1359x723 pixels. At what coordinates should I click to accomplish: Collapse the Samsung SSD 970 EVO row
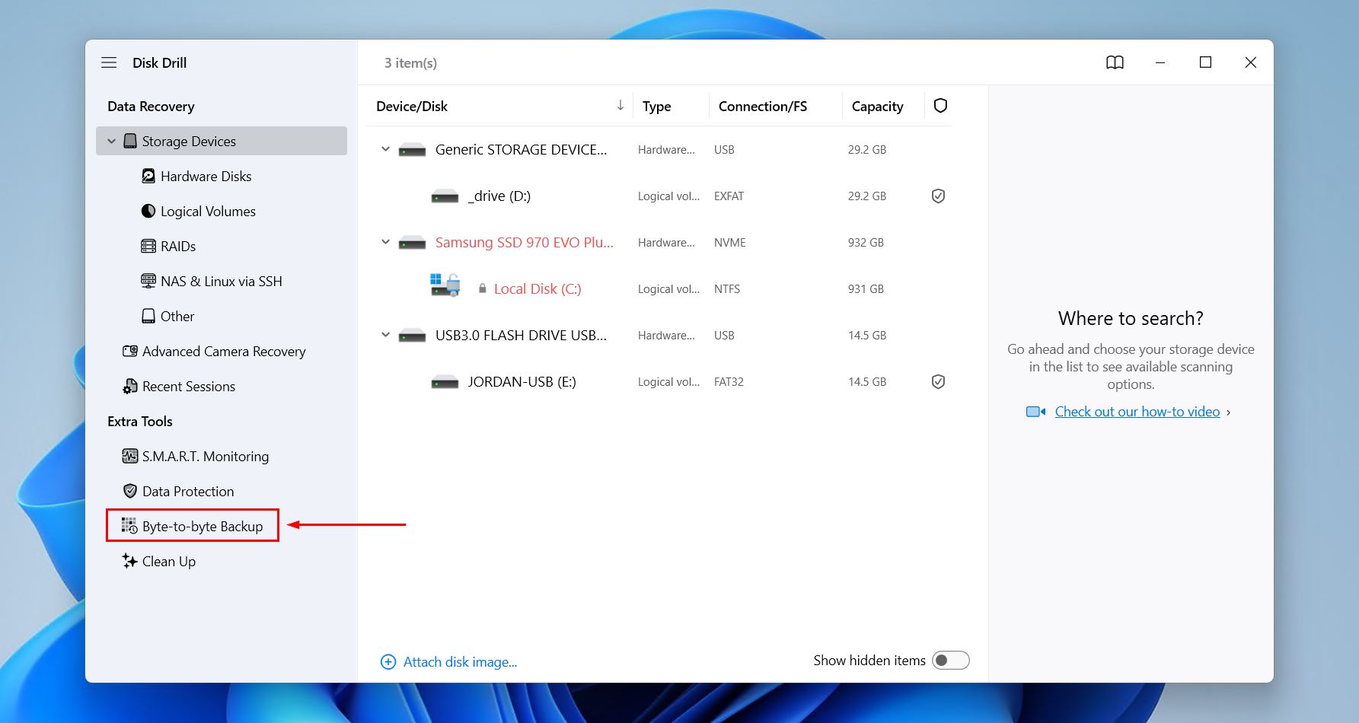tap(384, 241)
